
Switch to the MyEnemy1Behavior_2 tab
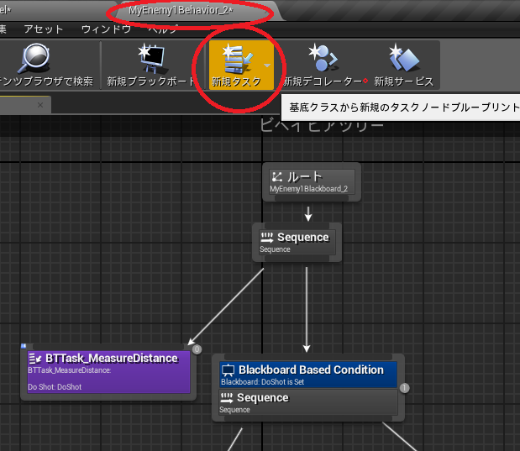pyautogui.click(x=181, y=10)
